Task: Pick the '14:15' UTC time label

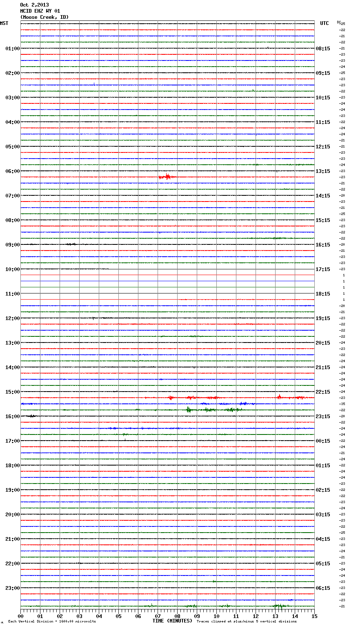Action: click(x=323, y=196)
